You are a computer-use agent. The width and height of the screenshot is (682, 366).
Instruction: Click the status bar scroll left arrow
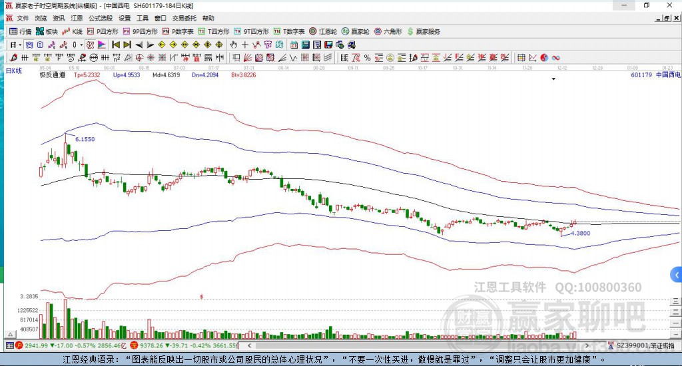pos(249,345)
